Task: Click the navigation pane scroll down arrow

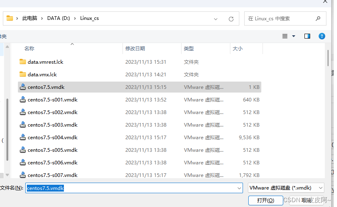Action: pos(7,175)
